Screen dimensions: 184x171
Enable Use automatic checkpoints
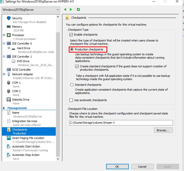pos(71,100)
